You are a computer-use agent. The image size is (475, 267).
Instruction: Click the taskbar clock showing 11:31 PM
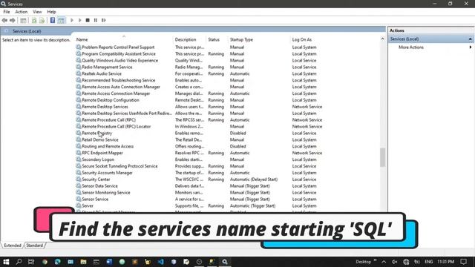coord(445,262)
